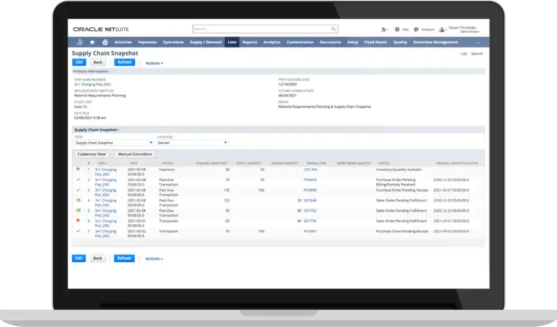Click the search magnifier icon

pyautogui.click(x=334, y=28)
